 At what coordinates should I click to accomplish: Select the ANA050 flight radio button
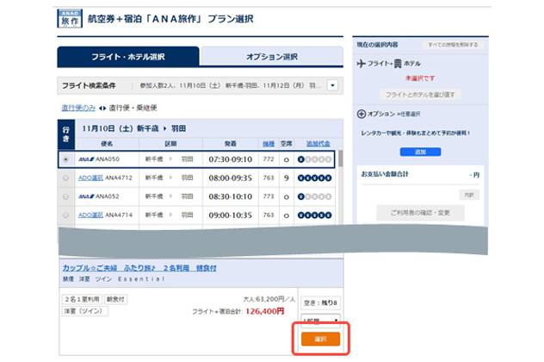click(66, 159)
